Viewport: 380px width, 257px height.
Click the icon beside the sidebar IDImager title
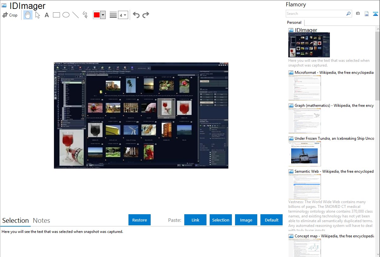click(291, 30)
